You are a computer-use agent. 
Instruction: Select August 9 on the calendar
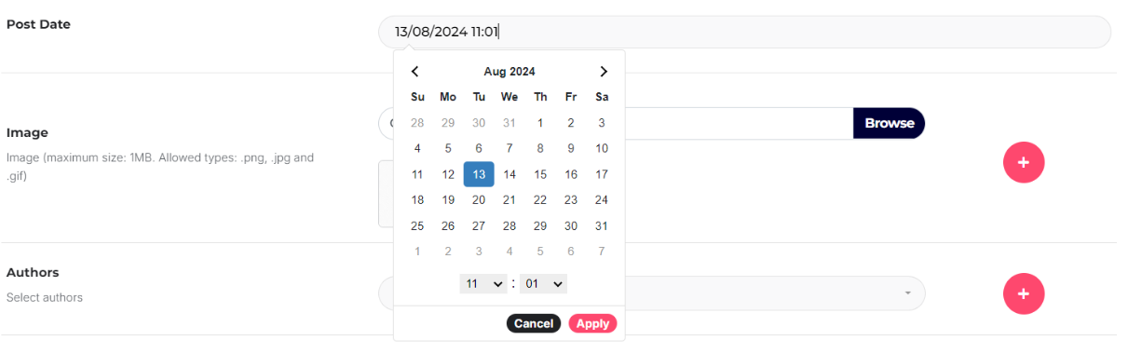pyautogui.click(x=571, y=148)
